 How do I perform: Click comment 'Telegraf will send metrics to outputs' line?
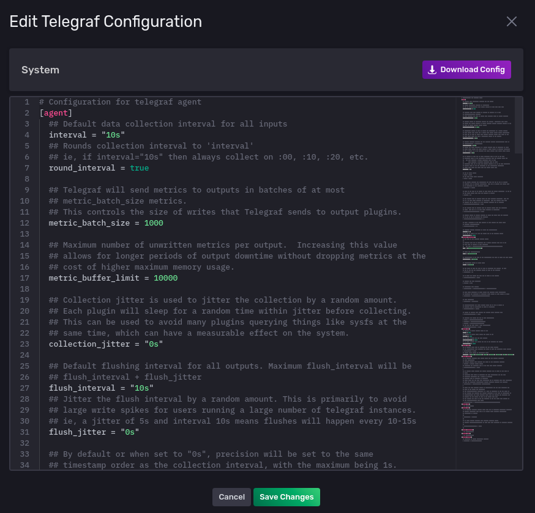pos(196,190)
